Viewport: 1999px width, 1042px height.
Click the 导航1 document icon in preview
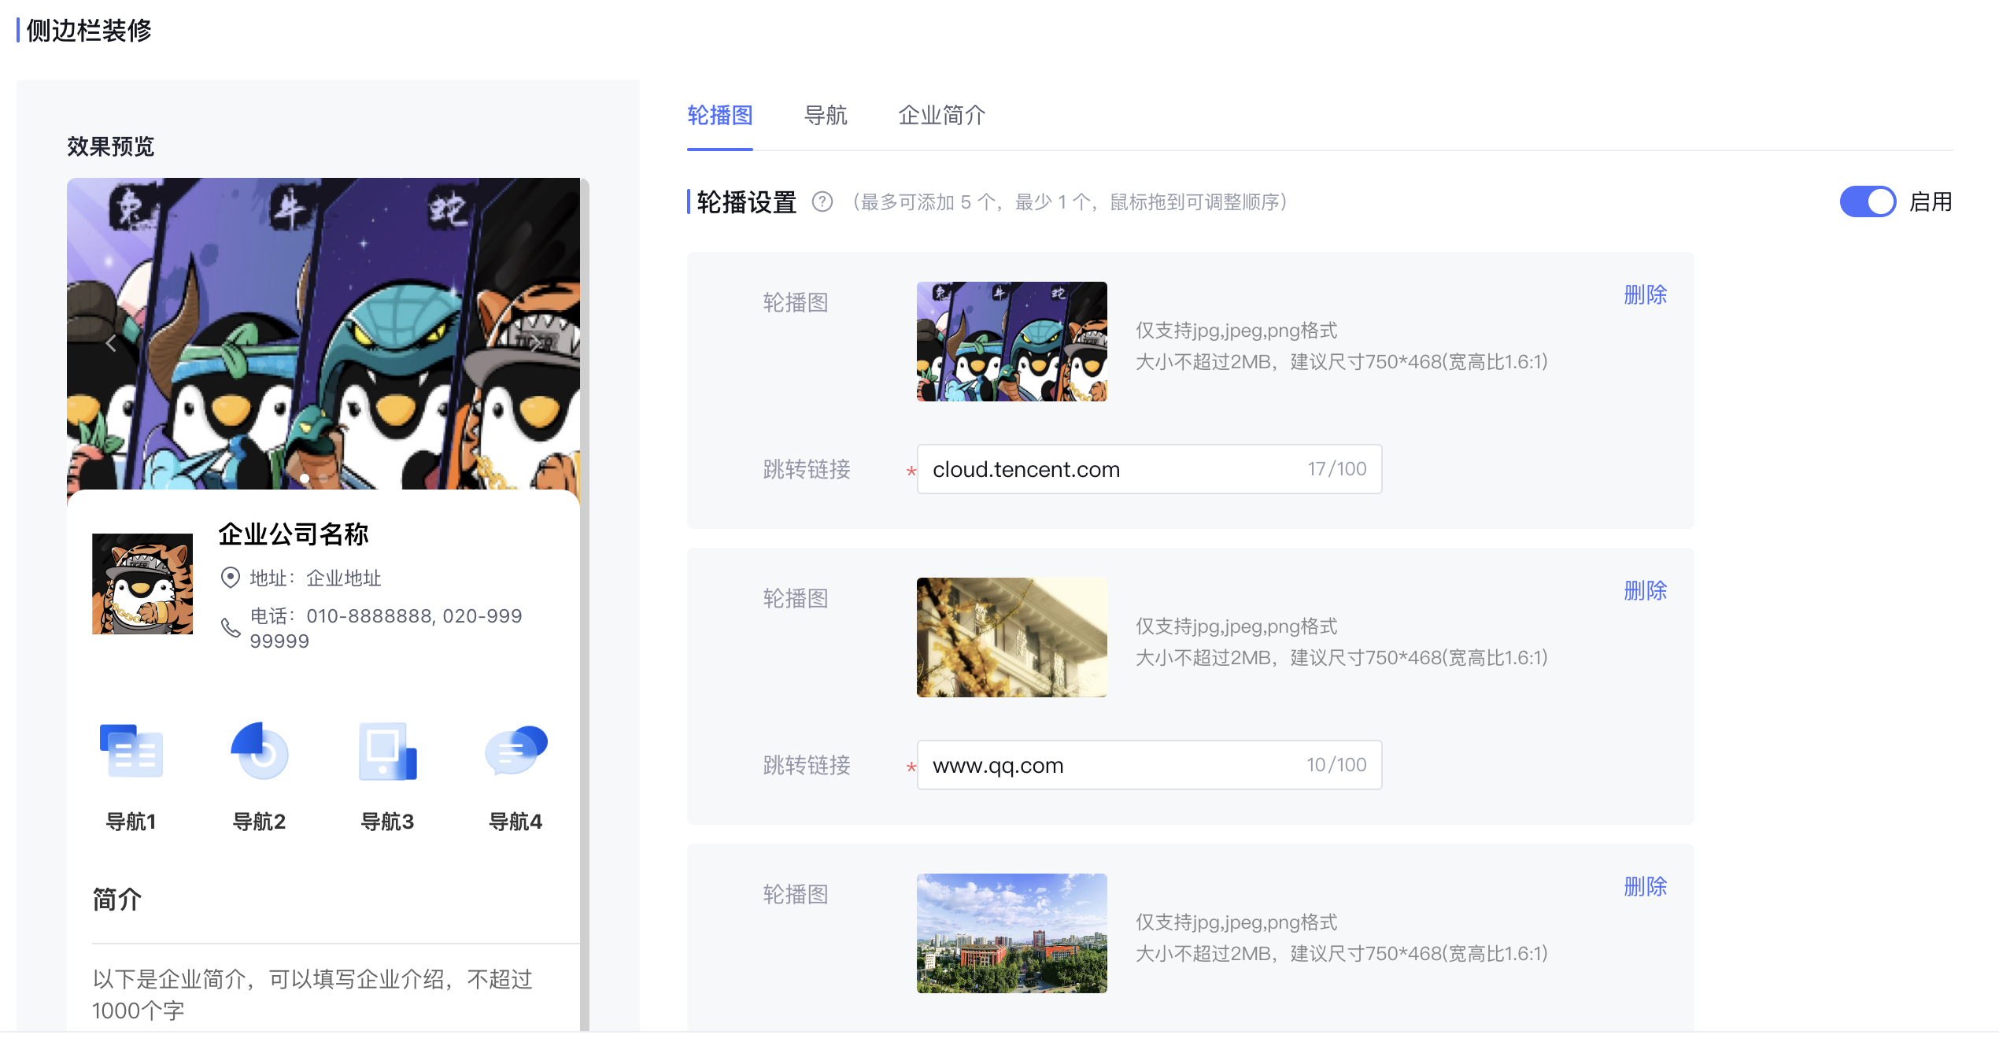[x=131, y=751]
